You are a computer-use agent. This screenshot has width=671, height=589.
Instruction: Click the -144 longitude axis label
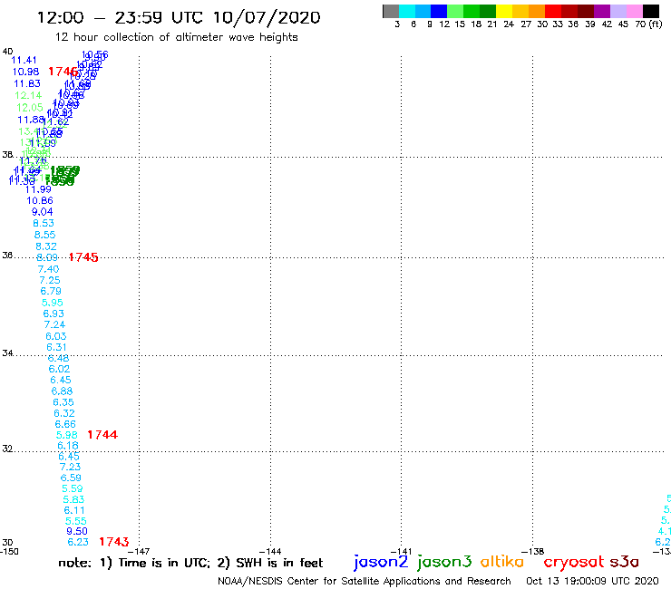(x=270, y=552)
